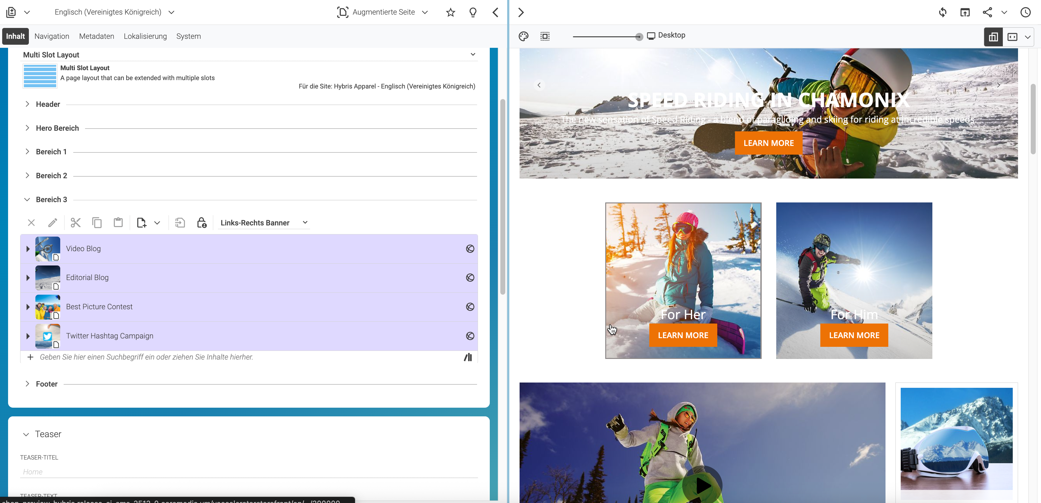Click the import content icon in list toolbar
Image resolution: width=1041 pixels, height=503 pixels.
pos(180,222)
